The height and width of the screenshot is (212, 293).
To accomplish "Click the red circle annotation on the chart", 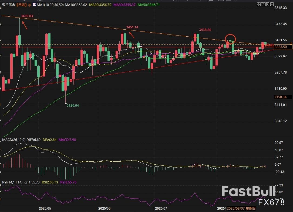I will 230,39.
